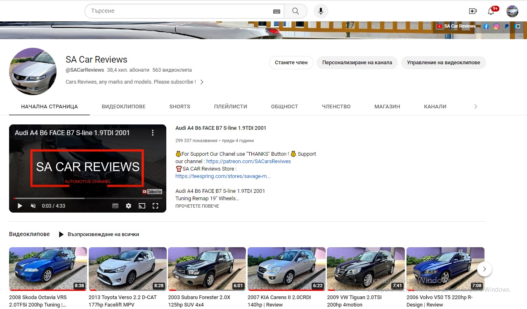Cast the video with Cast icon
The height and width of the screenshot is (309, 527).
[142, 206]
